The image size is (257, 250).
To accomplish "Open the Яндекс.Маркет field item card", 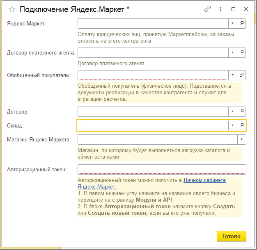I will (241, 23).
